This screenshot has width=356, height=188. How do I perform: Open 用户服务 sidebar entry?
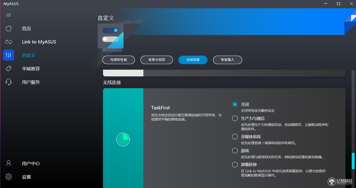(x=31, y=82)
